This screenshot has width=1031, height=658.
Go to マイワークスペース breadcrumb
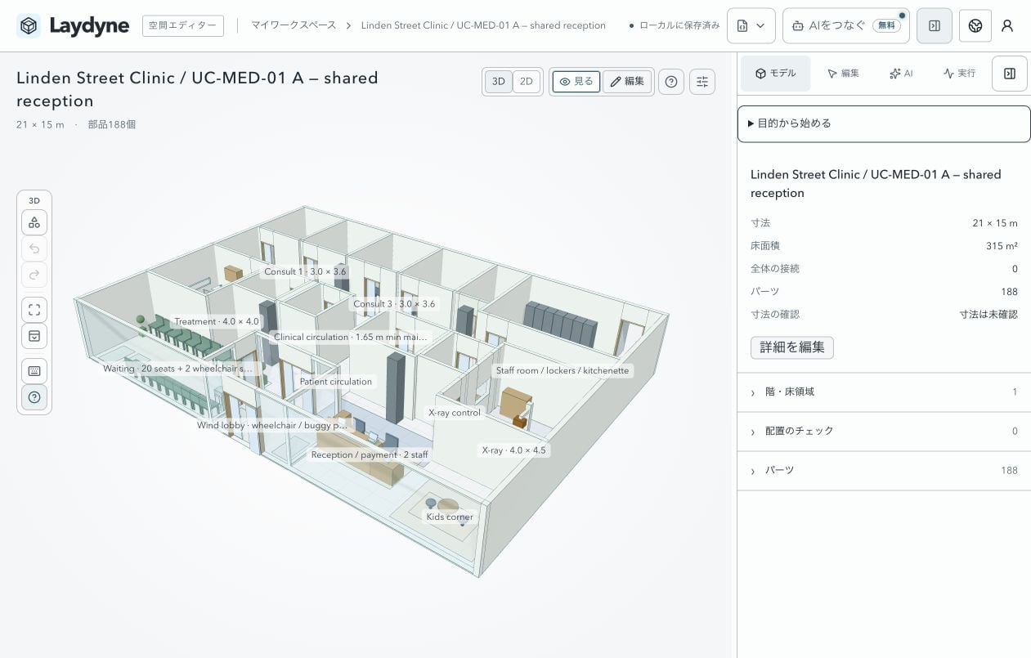[294, 25]
